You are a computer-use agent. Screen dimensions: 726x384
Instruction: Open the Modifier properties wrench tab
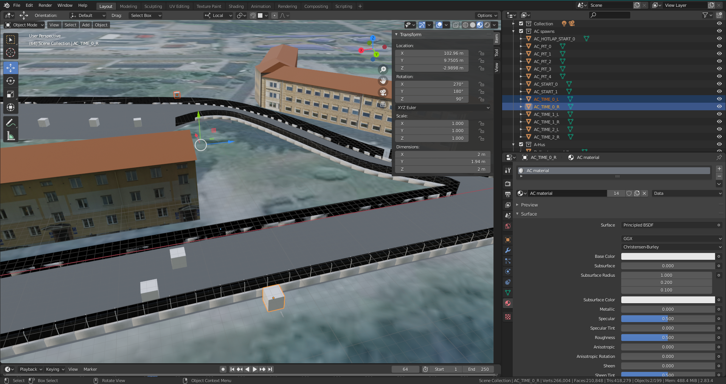[508, 250]
